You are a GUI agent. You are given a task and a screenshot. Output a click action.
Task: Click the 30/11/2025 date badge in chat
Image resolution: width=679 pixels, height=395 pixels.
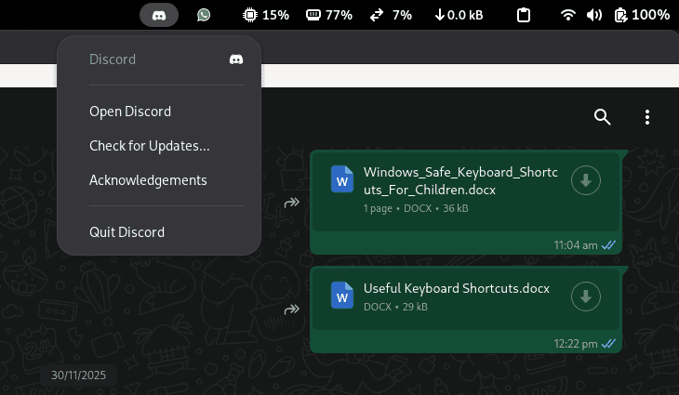pos(79,375)
